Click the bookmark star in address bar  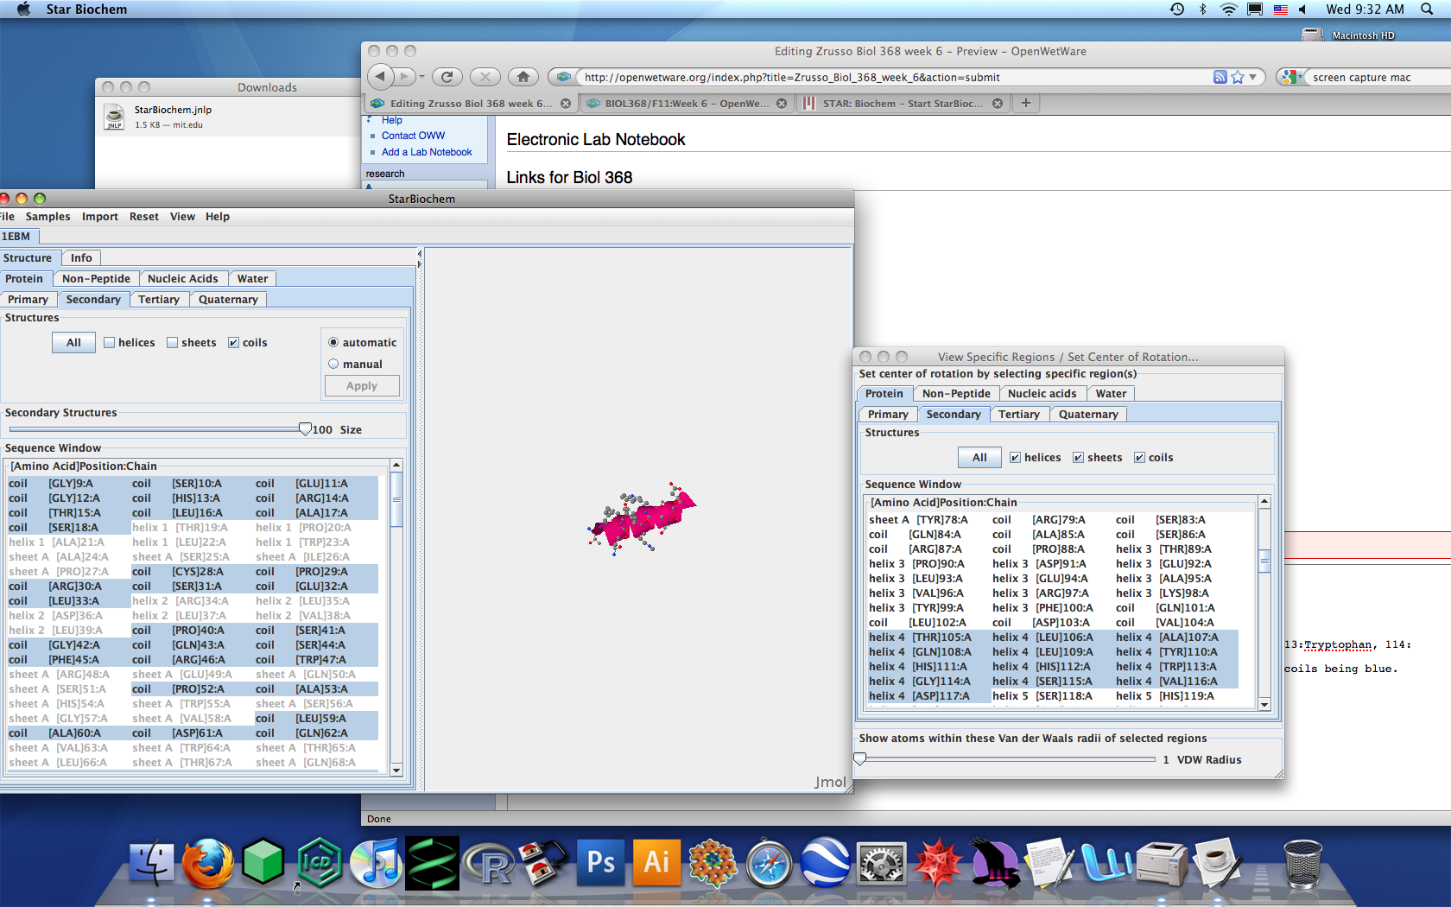tap(1238, 77)
